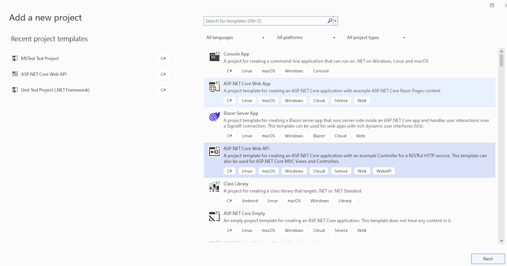Select the Class Library template title

(x=236, y=184)
